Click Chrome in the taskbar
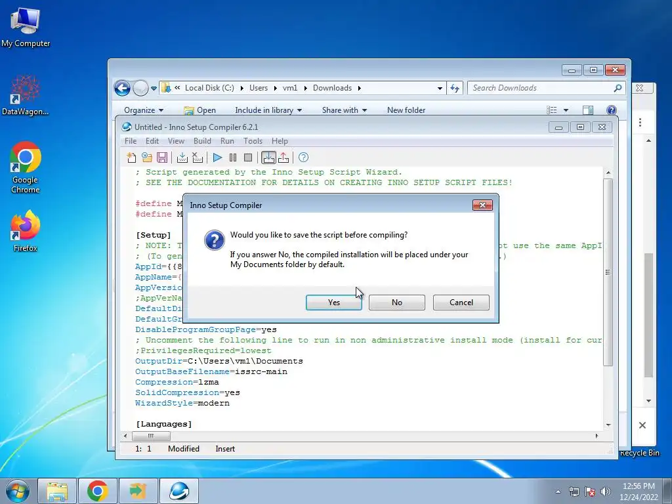Screen dimensions: 672x504 coord(98,491)
